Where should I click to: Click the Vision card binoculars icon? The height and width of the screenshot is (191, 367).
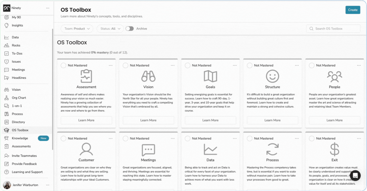coord(148,76)
